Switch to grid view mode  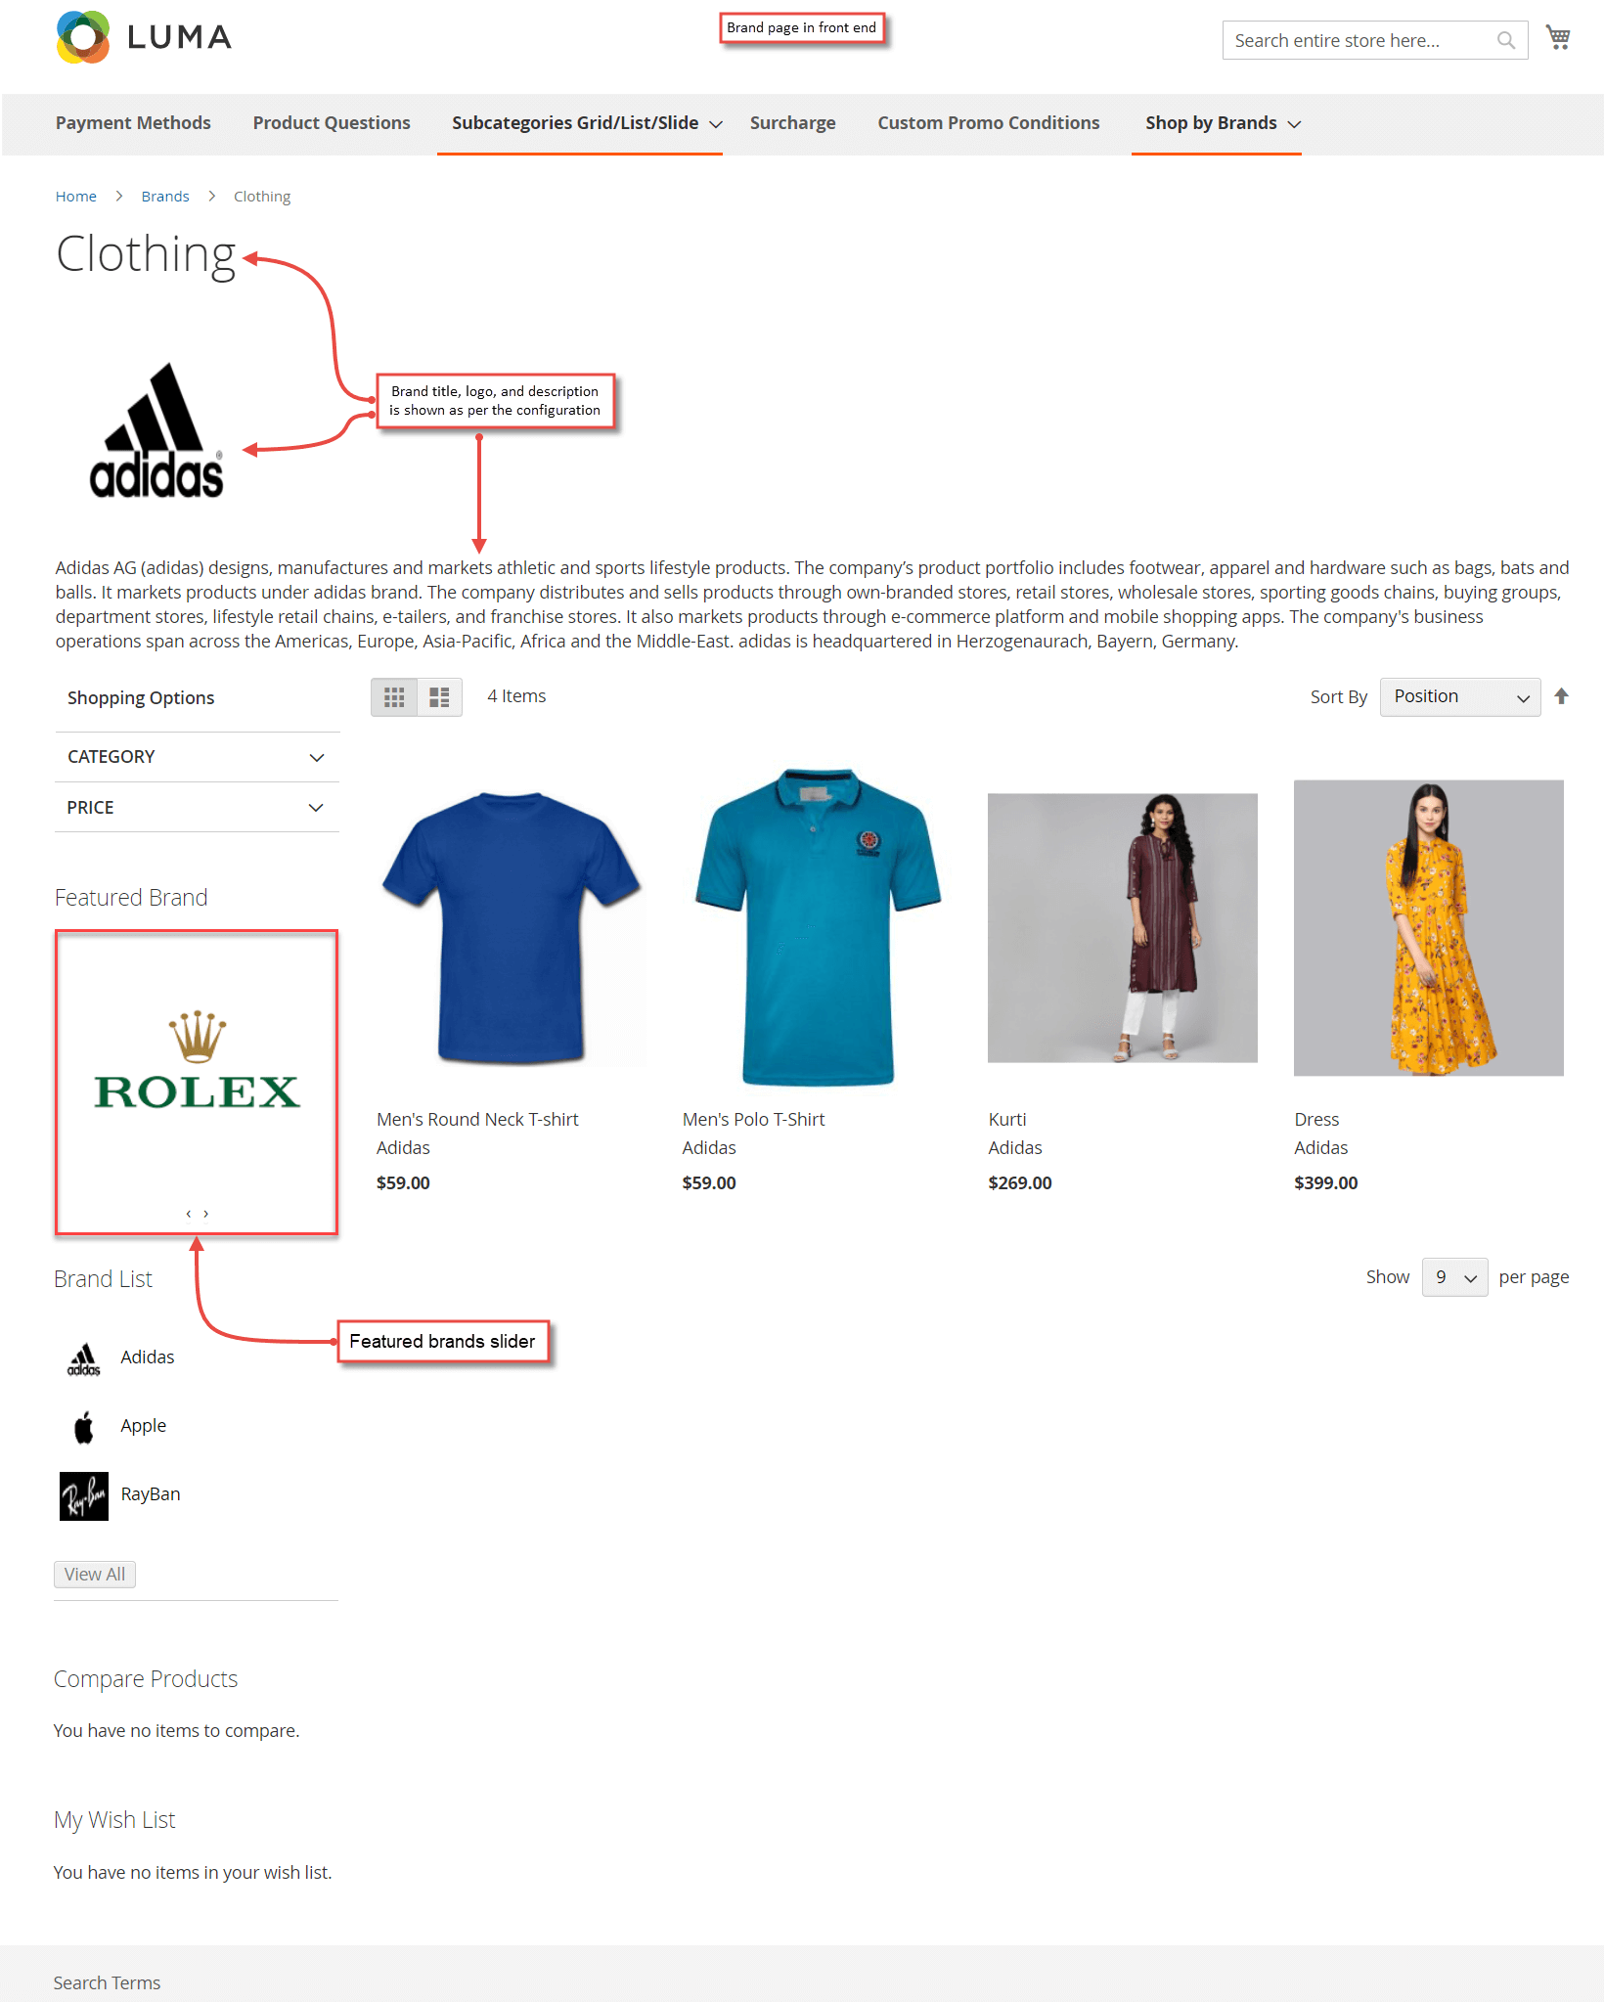(x=394, y=697)
